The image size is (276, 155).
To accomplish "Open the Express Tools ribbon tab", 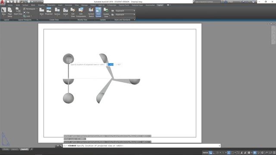I will tap(124, 5).
